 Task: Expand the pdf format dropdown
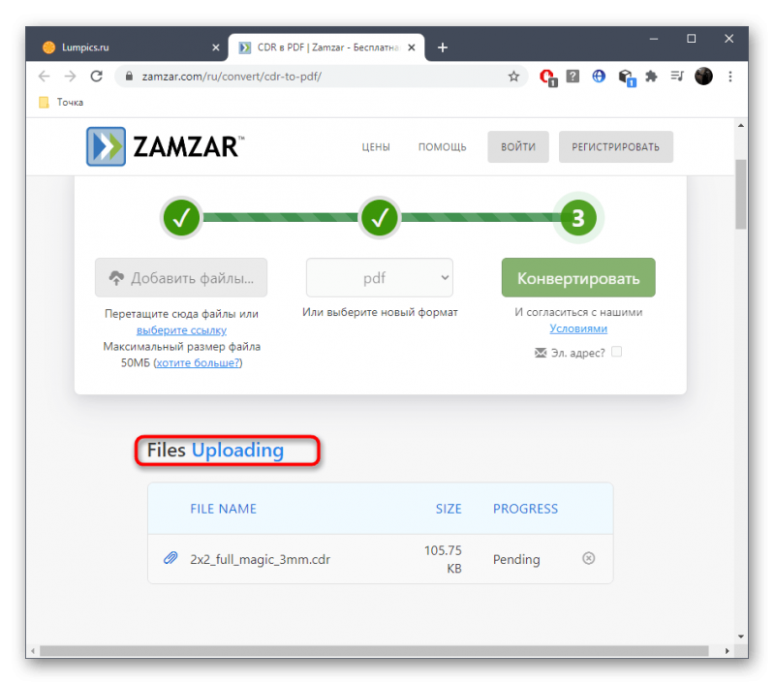pyautogui.click(x=379, y=278)
